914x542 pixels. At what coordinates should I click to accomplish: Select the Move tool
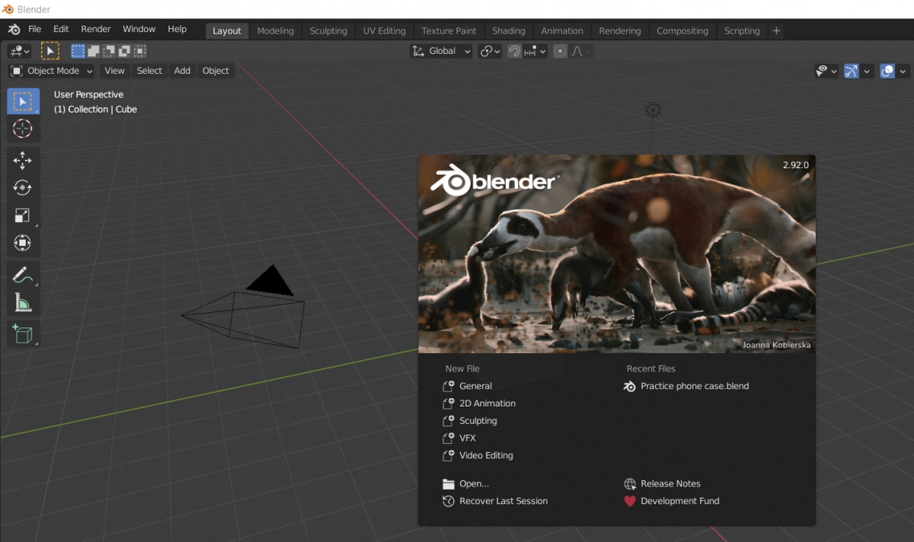coord(23,160)
